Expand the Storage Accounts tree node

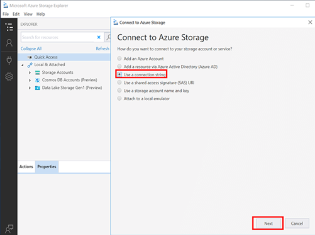point(30,72)
